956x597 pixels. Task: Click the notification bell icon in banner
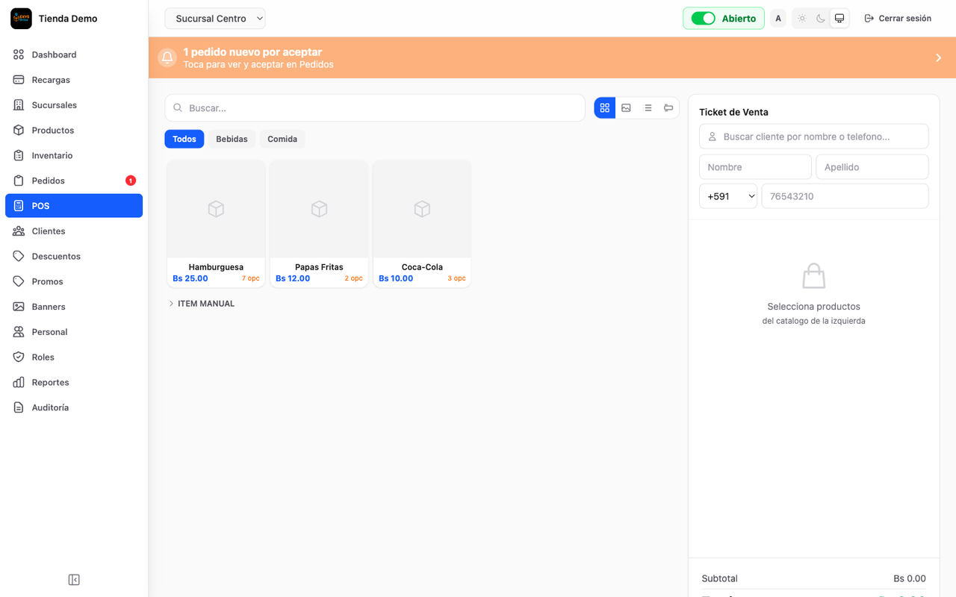(x=167, y=57)
